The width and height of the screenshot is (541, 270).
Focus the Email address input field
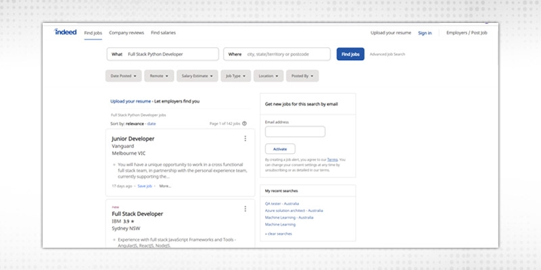(295, 132)
